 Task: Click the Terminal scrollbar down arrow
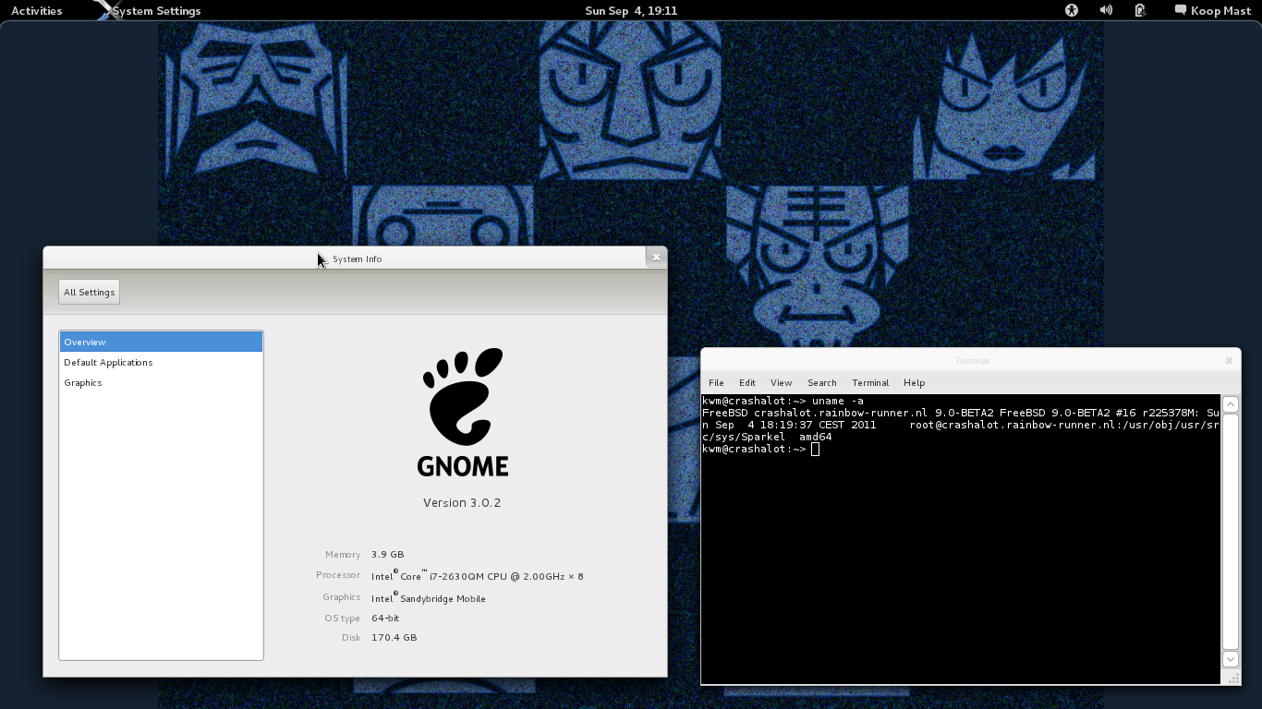1231,659
